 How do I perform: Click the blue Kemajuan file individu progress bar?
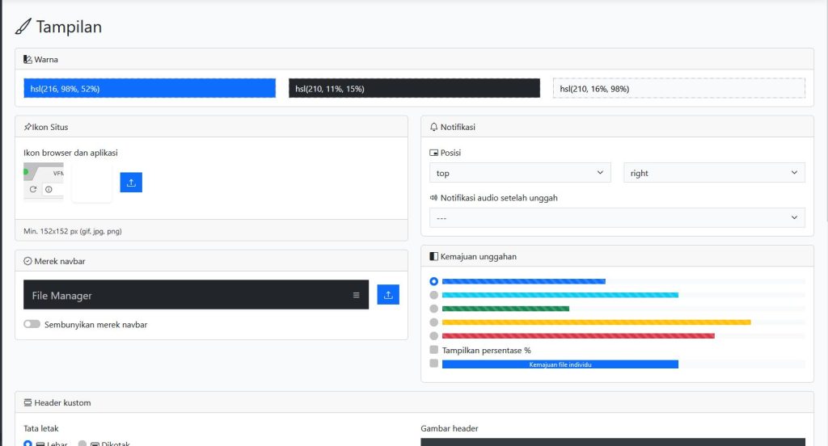(x=560, y=364)
